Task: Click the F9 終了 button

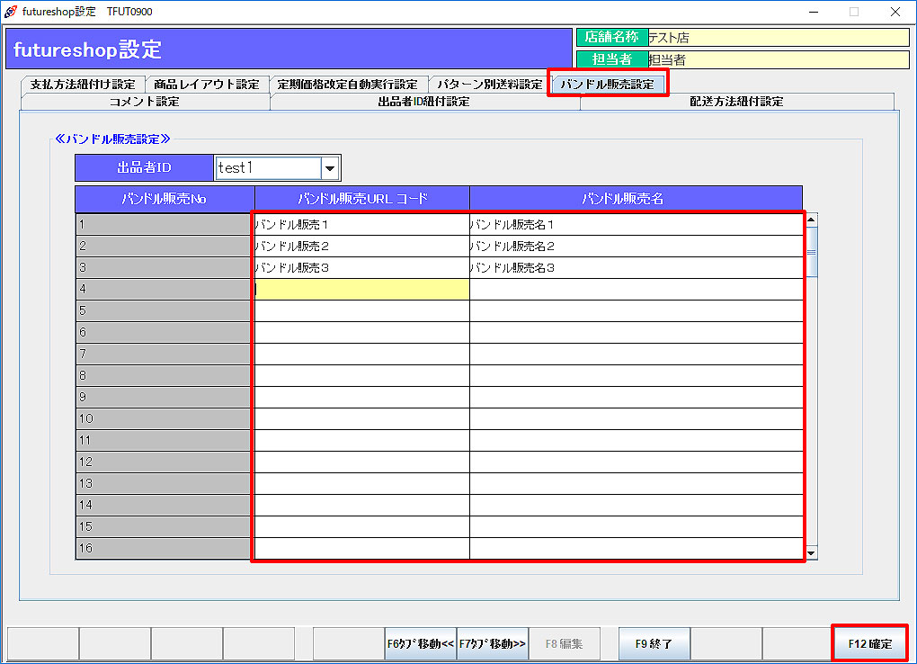Action: [654, 644]
